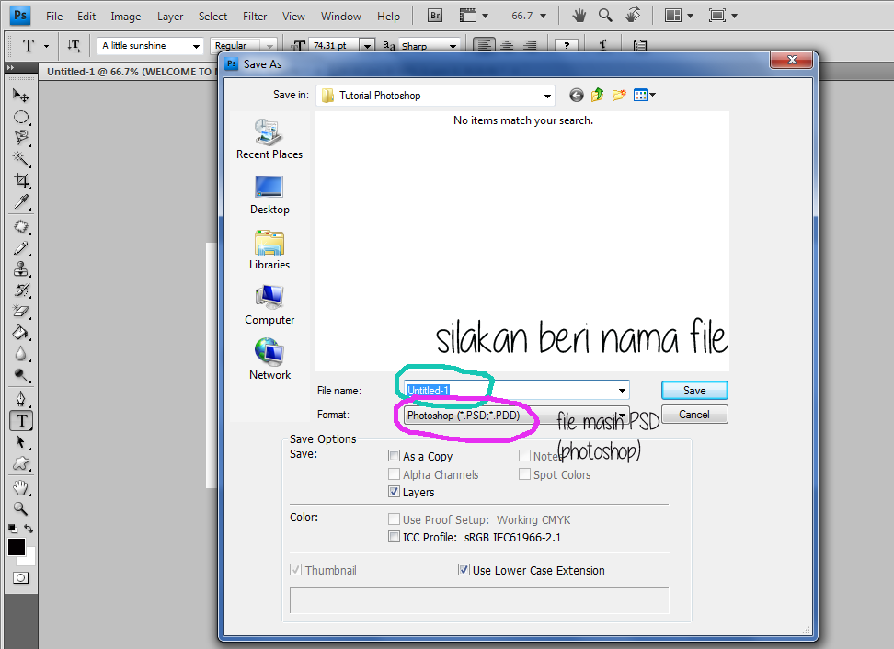Click the Cancel button
The width and height of the screenshot is (894, 649).
694,415
